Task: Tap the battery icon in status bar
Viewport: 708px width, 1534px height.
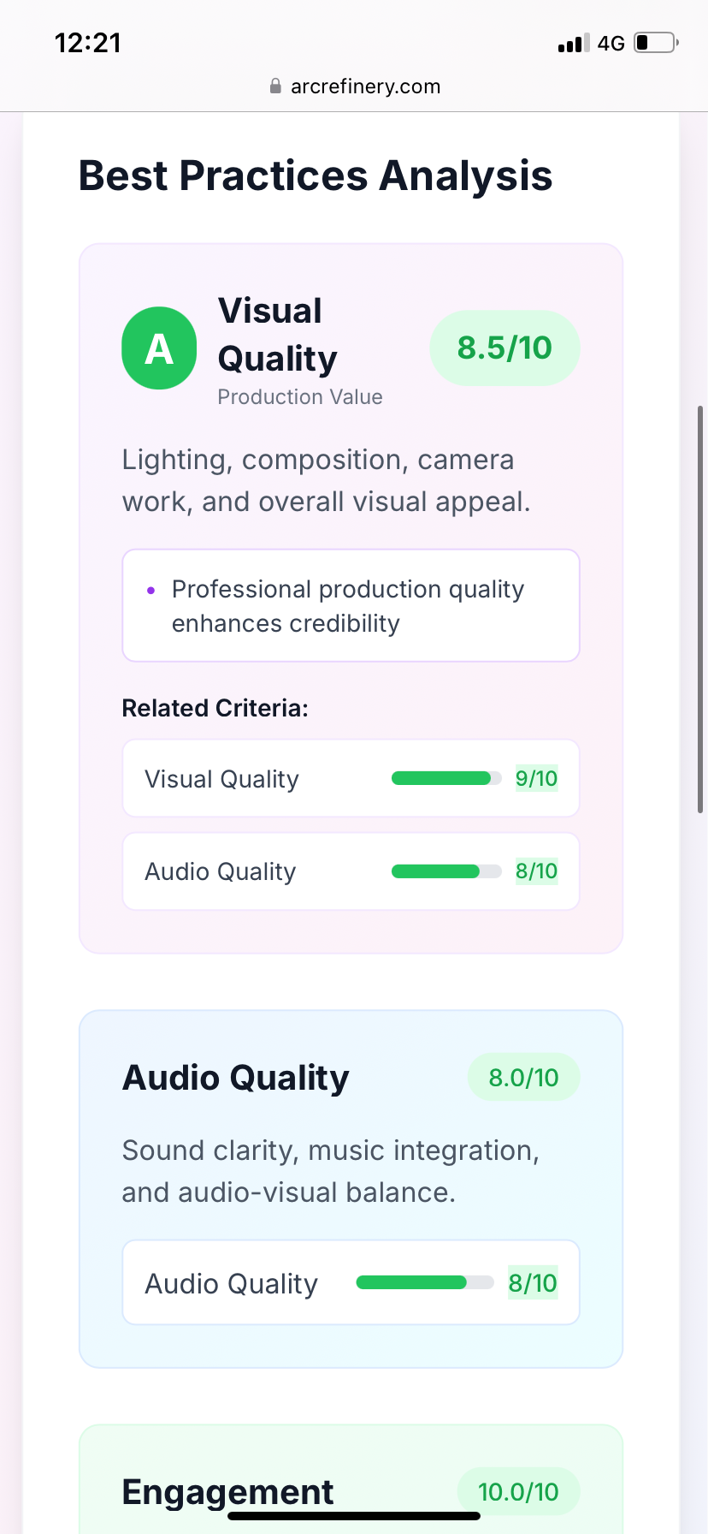Action: (x=657, y=42)
